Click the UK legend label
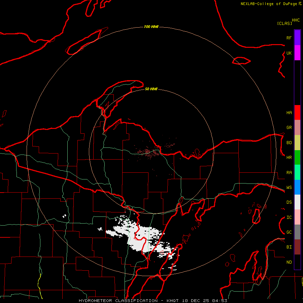Viewport: 303px width, 303px height. (289, 53)
